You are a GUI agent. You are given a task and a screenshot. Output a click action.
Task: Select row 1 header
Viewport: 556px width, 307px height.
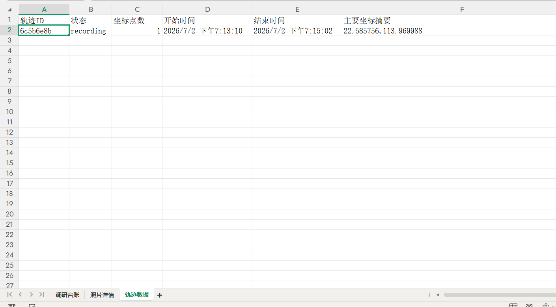(x=9, y=20)
